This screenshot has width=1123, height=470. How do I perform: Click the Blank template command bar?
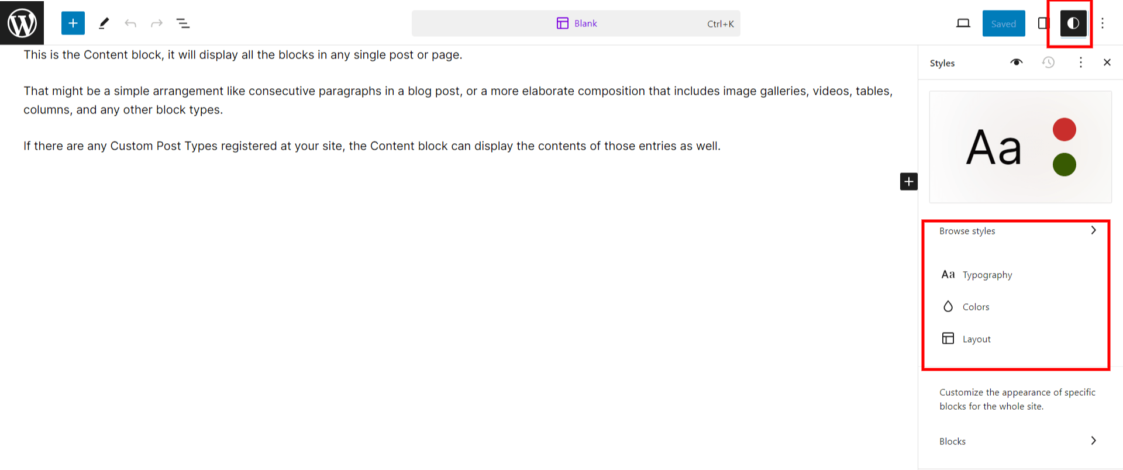point(576,23)
